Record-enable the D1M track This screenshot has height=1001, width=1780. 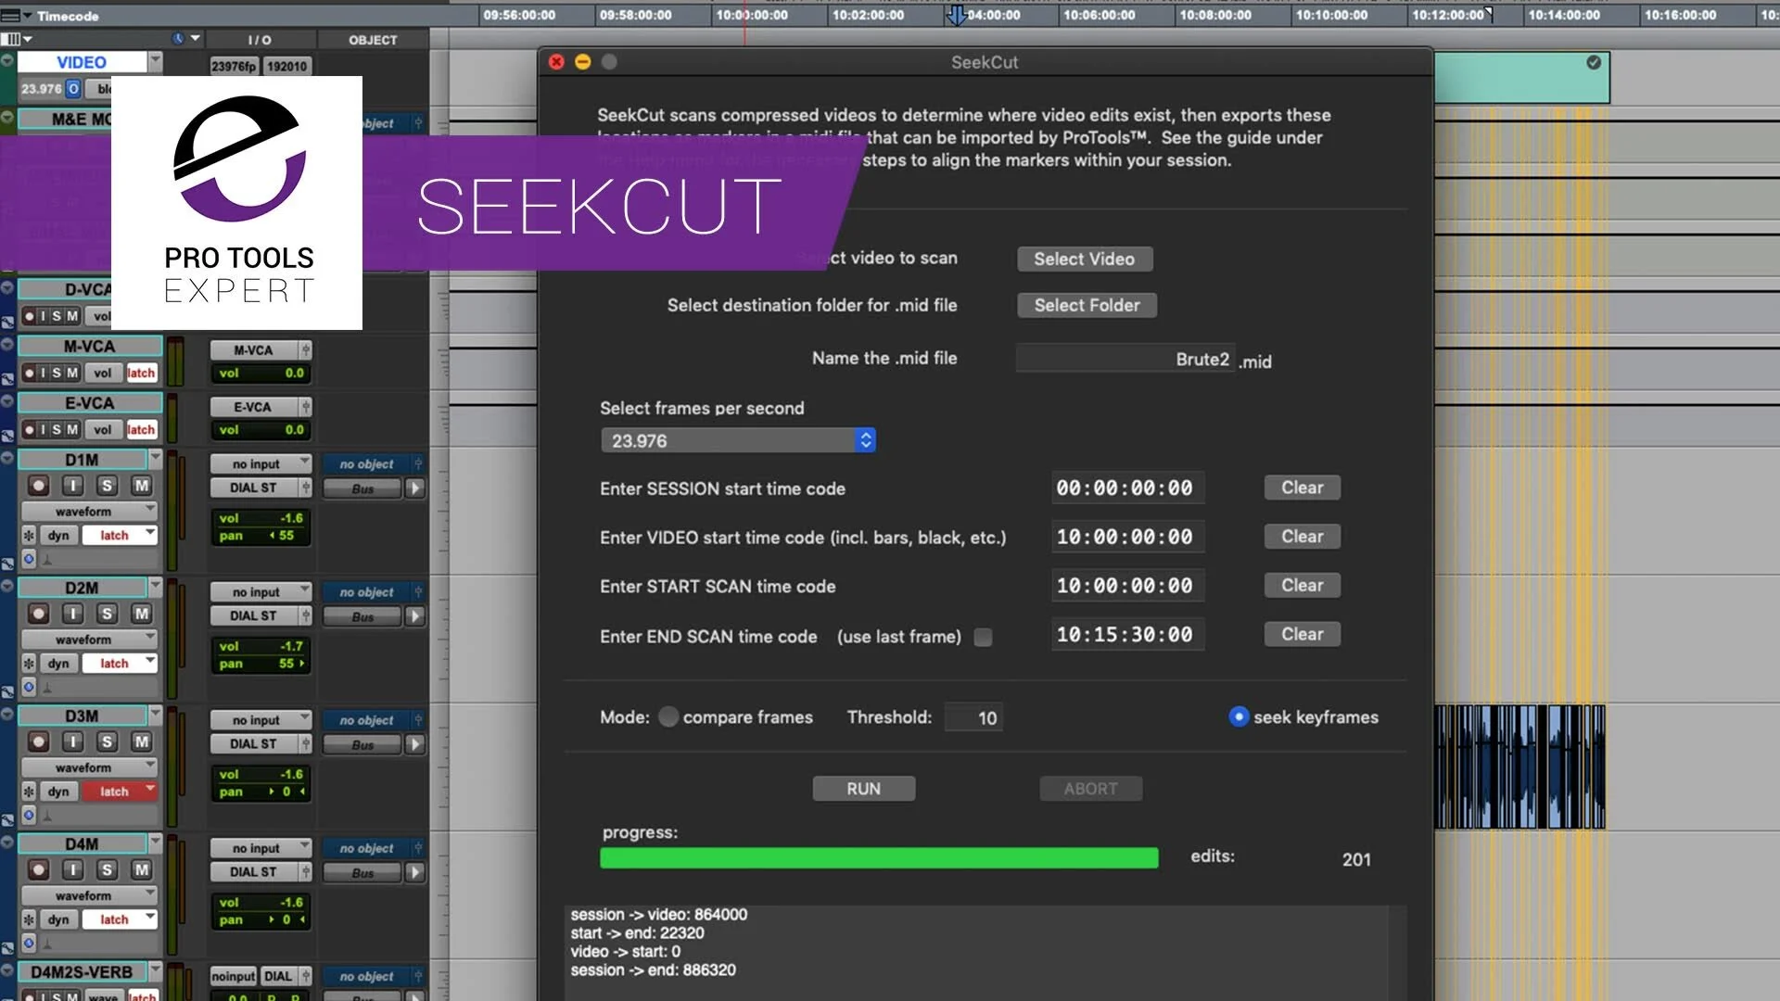[x=38, y=486]
